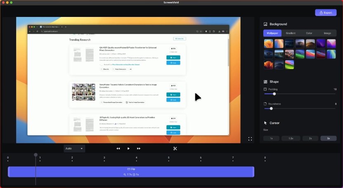343x188 pixels.
Task: Set cursor size to 3x
Action: pos(328,138)
